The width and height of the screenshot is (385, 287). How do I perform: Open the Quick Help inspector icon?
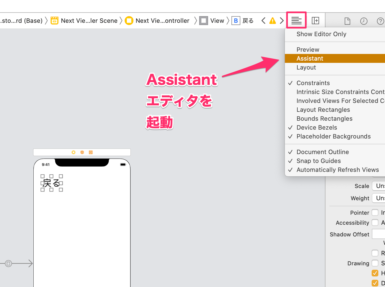pos(380,21)
